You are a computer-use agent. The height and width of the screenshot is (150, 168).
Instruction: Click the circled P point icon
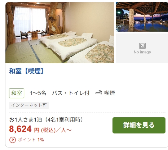13,140
